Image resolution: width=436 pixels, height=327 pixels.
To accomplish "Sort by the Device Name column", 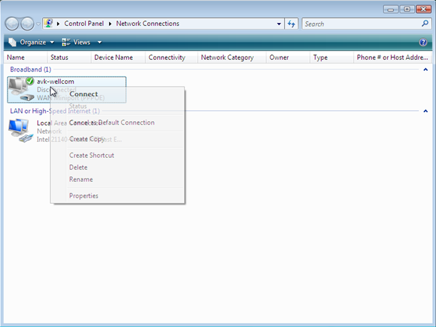I will pos(118,57).
